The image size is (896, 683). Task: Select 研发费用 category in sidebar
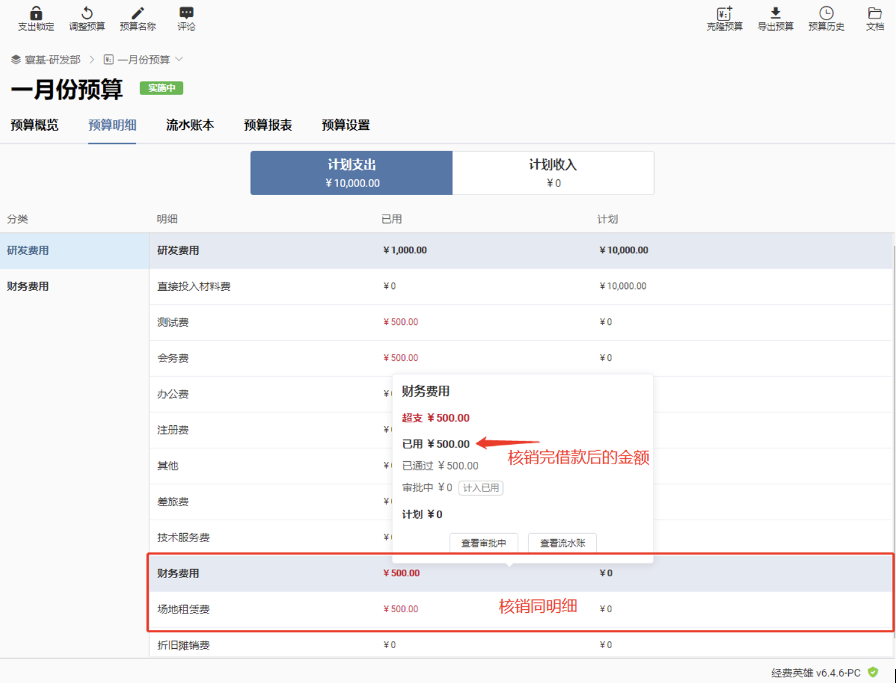74,251
